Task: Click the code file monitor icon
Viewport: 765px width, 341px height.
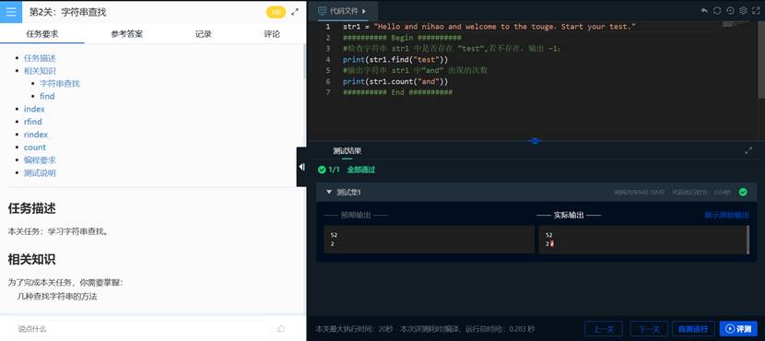Action: click(x=322, y=11)
